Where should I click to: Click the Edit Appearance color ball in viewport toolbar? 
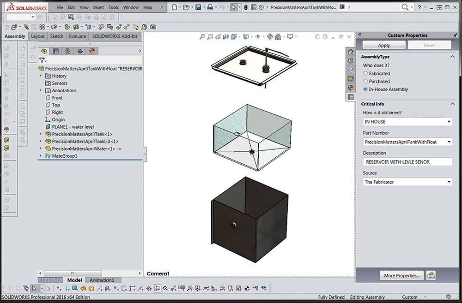click(x=270, y=37)
